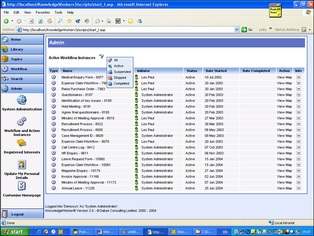This screenshot has width=314, height=236.
Task: Click the Edit with Word toolbar icon
Action: click(x=118, y=21)
